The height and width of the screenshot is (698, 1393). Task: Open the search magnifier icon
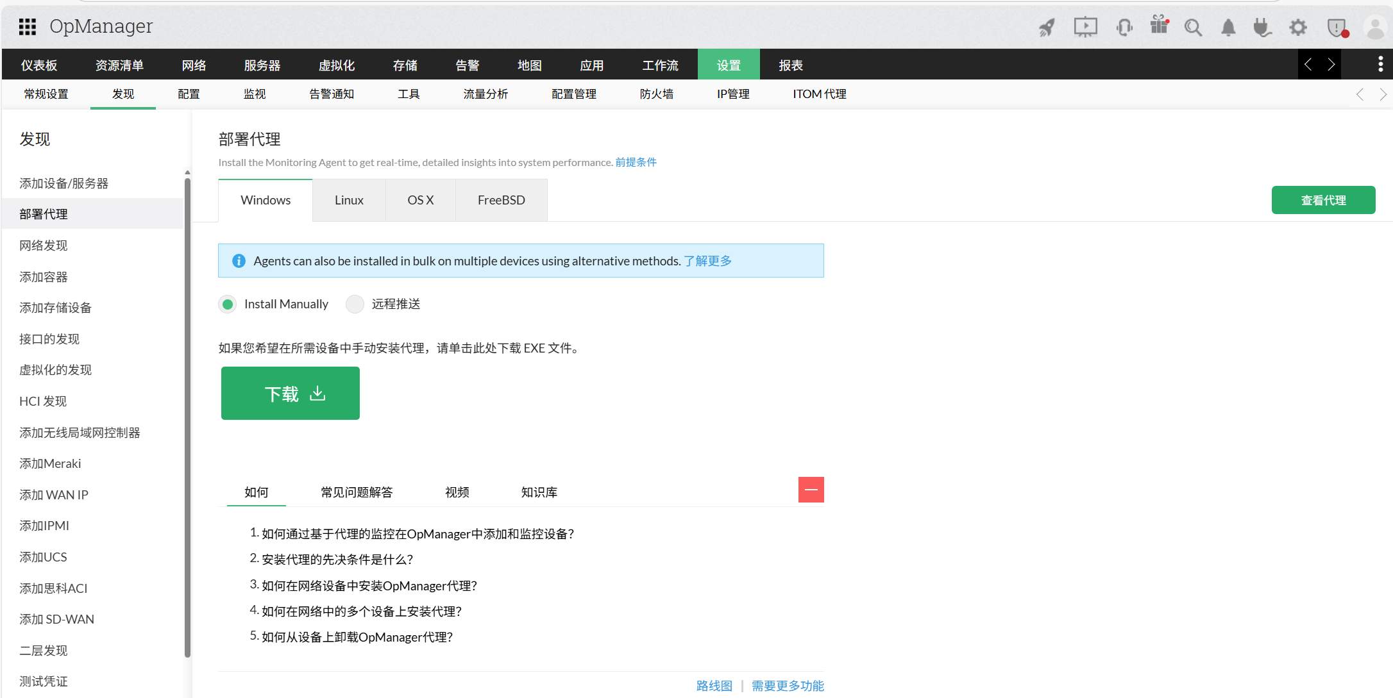pos(1193,28)
